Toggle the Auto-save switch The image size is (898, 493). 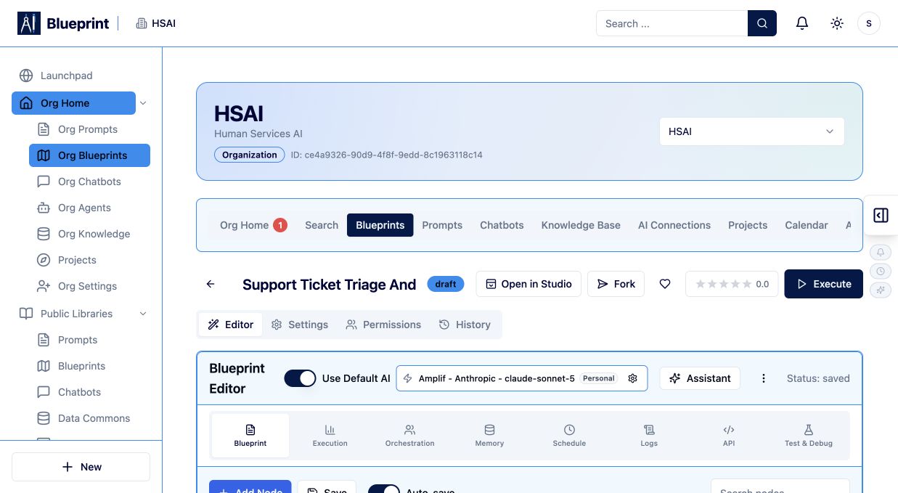(384, 489)
